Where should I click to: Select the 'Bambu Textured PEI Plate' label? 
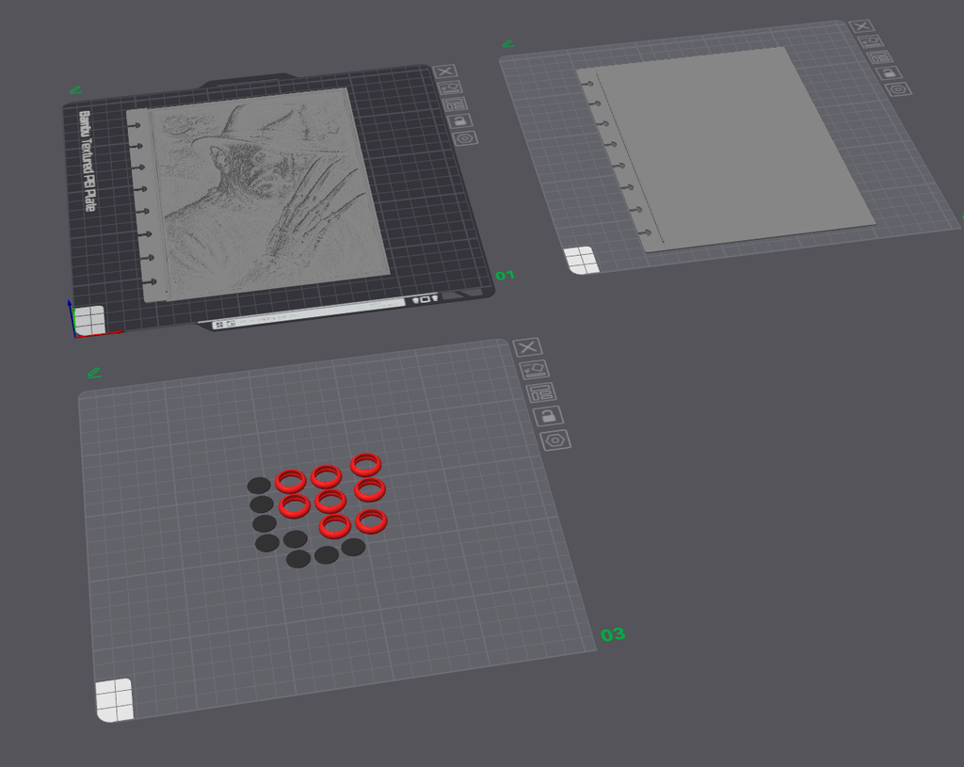tap(88, 161)
